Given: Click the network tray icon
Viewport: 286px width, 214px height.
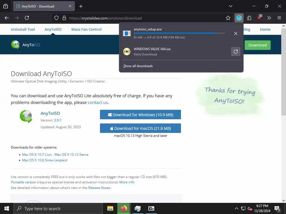Looking at the screenshot, I should [x=243, y=208].
